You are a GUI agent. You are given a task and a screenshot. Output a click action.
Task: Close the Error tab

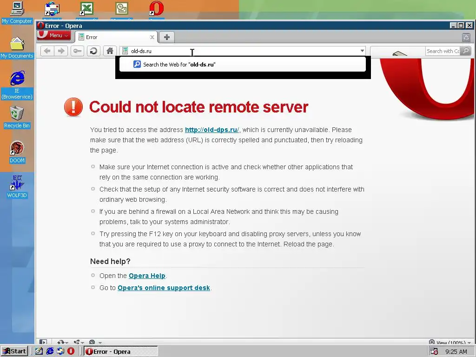152,37
